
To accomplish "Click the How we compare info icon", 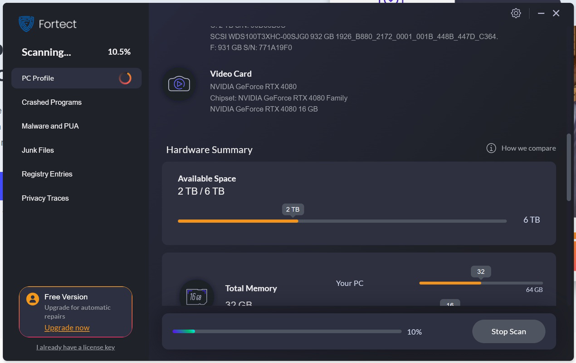I will [491, 148].
